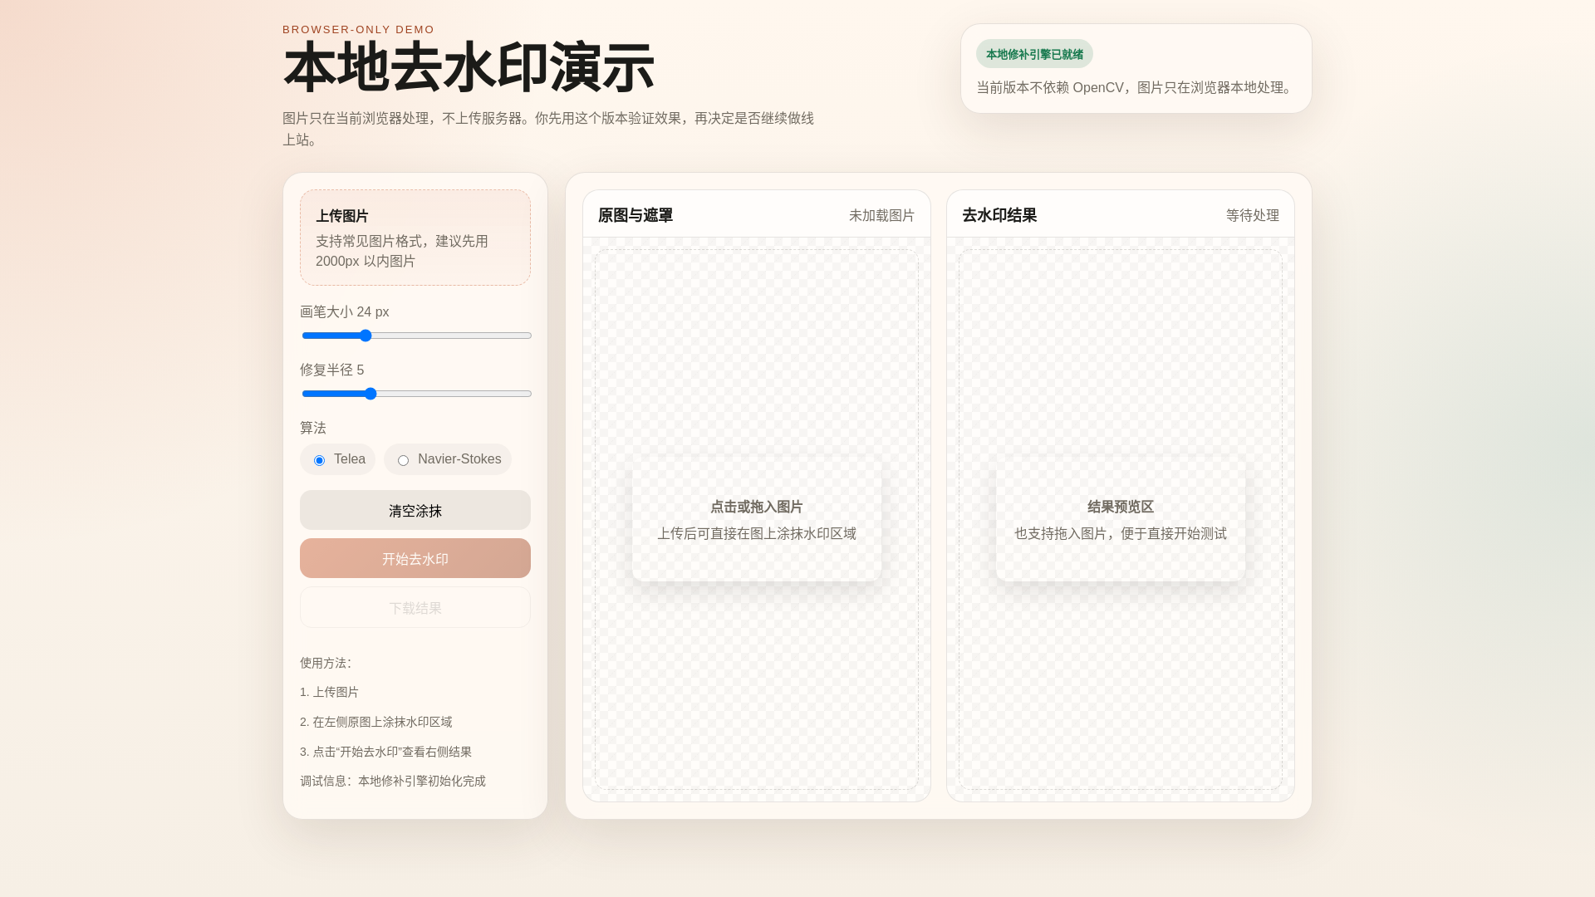The image size is (1595, 897).
Task: Click the 点击或拖入图片 drop zone card
Action: 757,520
